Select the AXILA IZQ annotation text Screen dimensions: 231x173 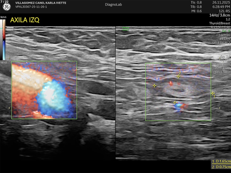click(x=25, y=20)
